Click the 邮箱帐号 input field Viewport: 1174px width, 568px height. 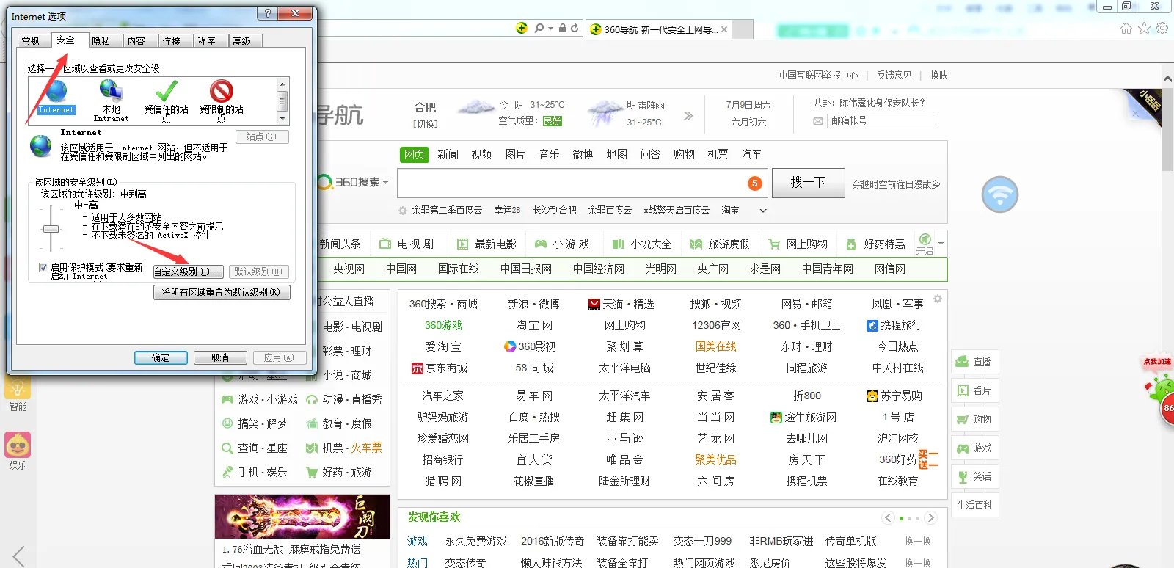pyautogui.click(x=883, y=121)
